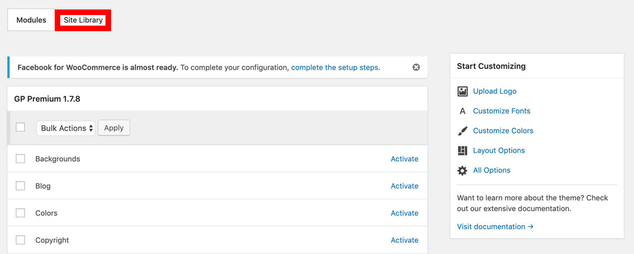
Task: Open the Layout Options link
Action: click(x=498, y=150)
